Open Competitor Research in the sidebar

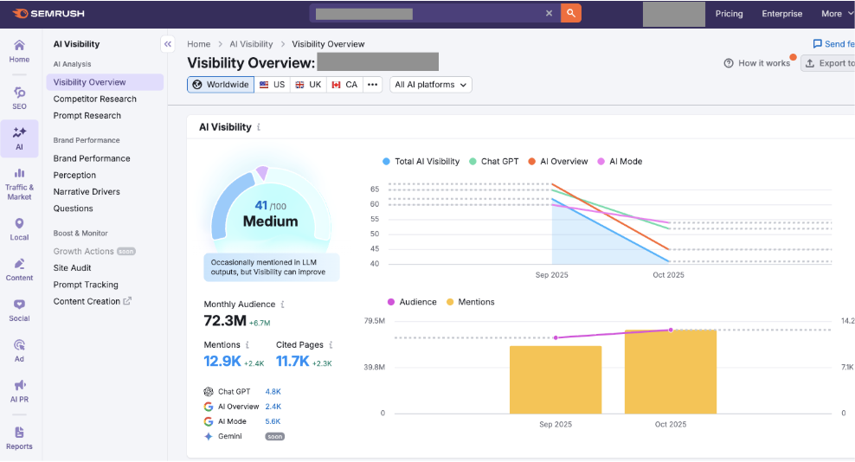tap(94, 99)
